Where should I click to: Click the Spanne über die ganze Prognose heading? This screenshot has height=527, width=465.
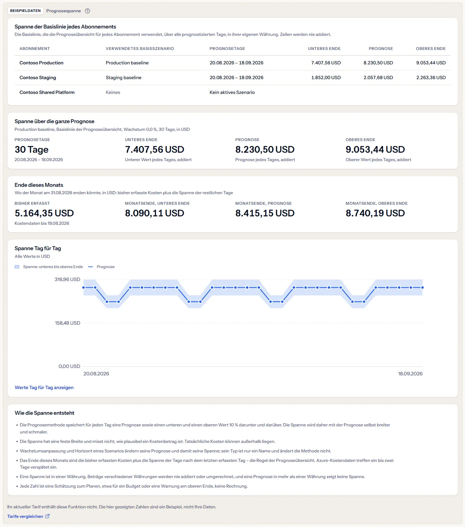pos(54,121)
